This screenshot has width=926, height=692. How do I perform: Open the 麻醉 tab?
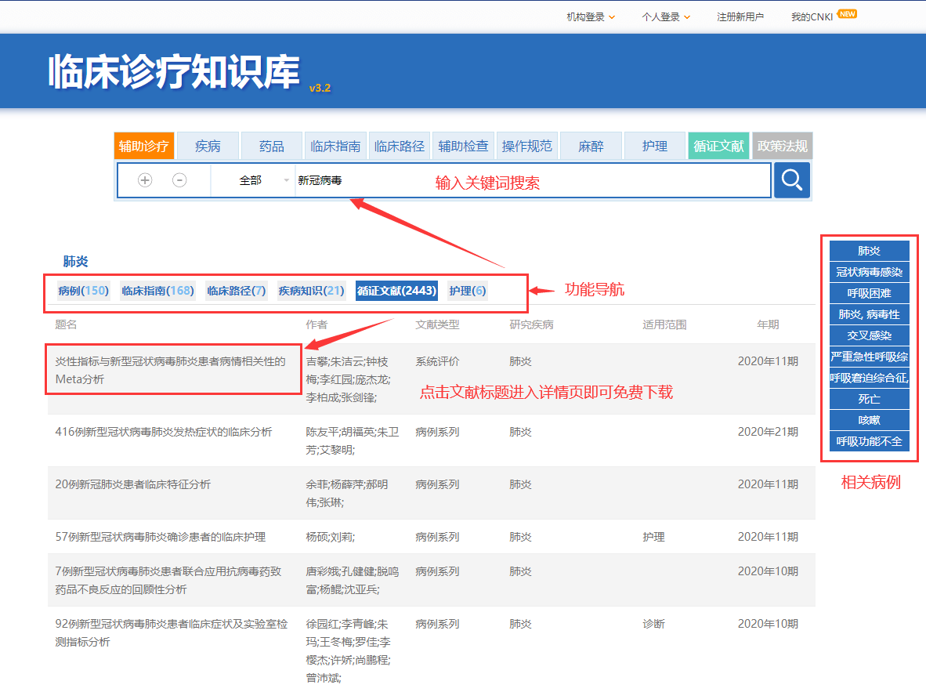coord(591,146)
